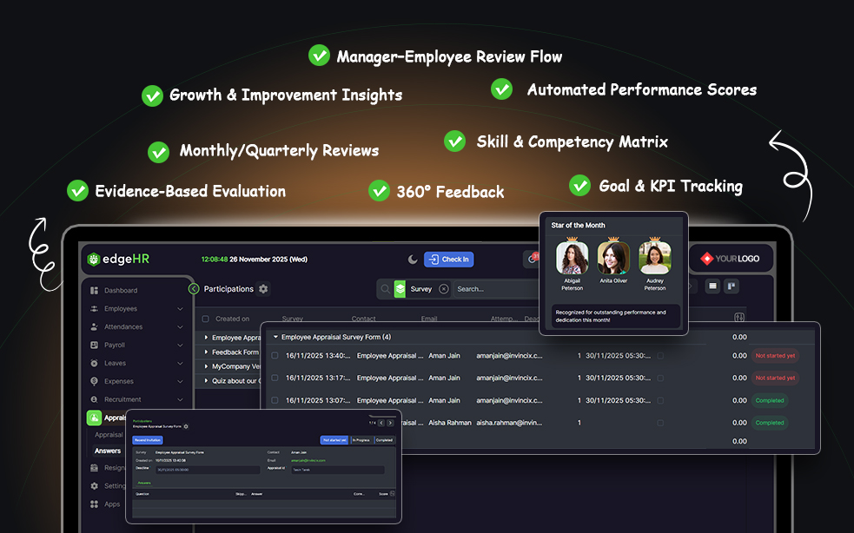Open the column adjustment settings icon
Image resolution: width=854 pixels, height=533 pixels.
[739, 318]
